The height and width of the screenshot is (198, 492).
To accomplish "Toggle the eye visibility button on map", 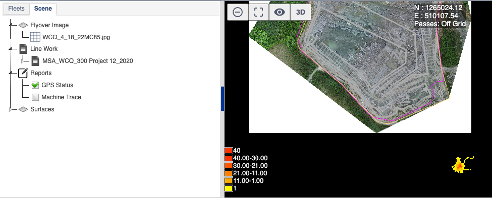I will point(280,12).
